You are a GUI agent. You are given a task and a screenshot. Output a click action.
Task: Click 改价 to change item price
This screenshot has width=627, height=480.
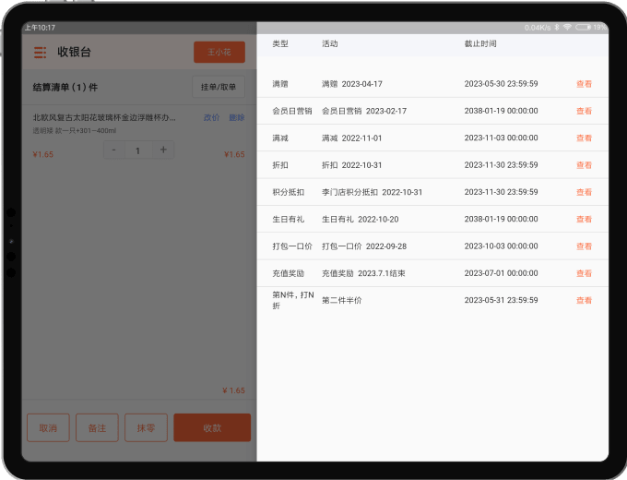coord(211,118)
